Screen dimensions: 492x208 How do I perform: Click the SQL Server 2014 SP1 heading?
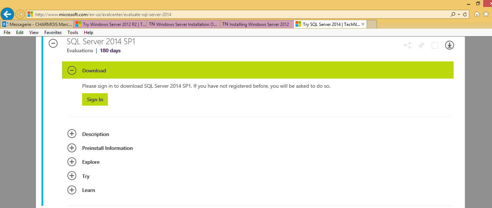[101, 42]
